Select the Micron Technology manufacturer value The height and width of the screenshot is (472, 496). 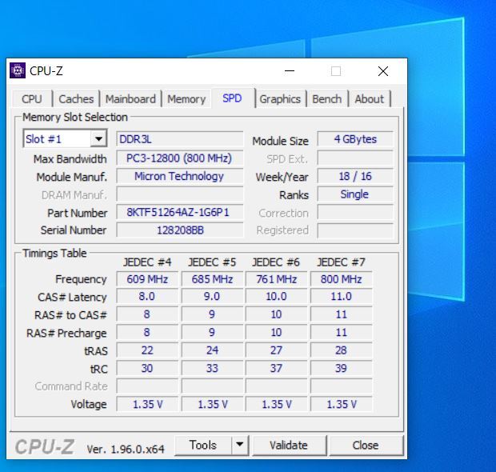click(x=180, y=176)
